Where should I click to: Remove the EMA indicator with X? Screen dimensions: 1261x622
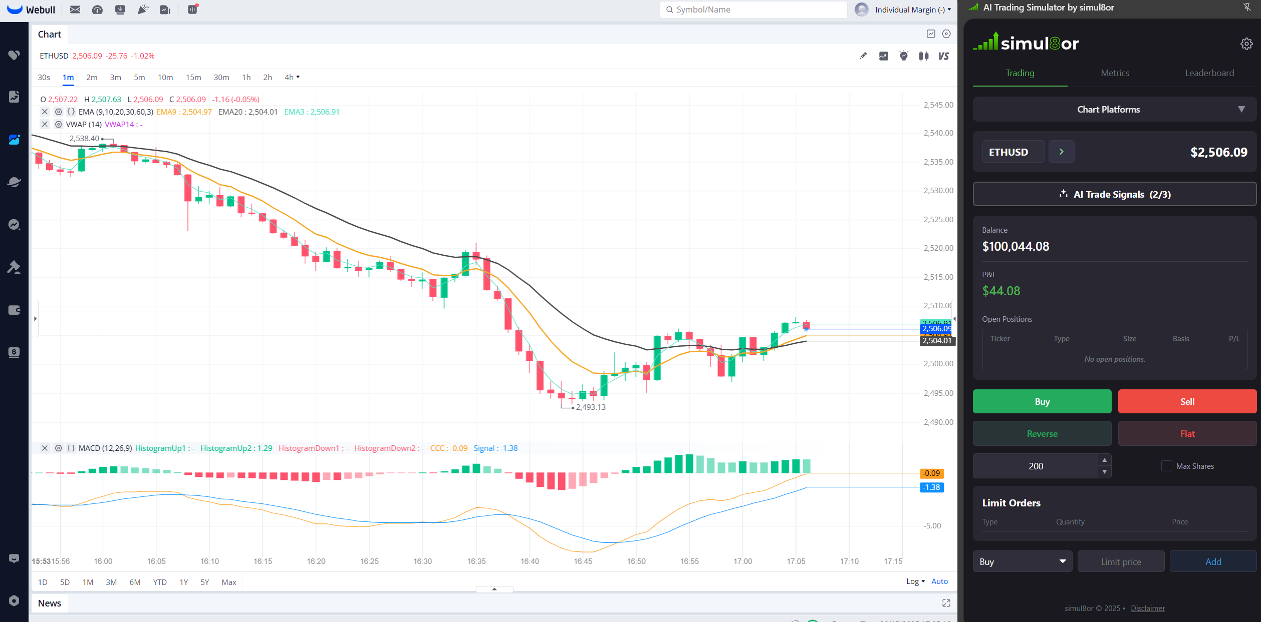coord(45,112)
